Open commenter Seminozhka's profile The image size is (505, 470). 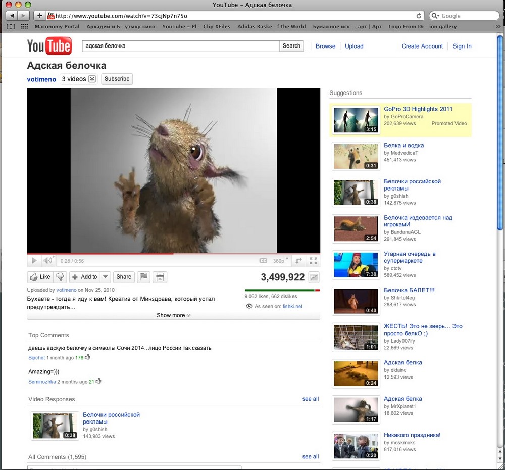point(42,382)
